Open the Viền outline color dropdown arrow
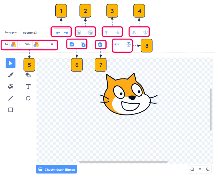This screenshot has height=175, width=218. [x=42, y=44]
